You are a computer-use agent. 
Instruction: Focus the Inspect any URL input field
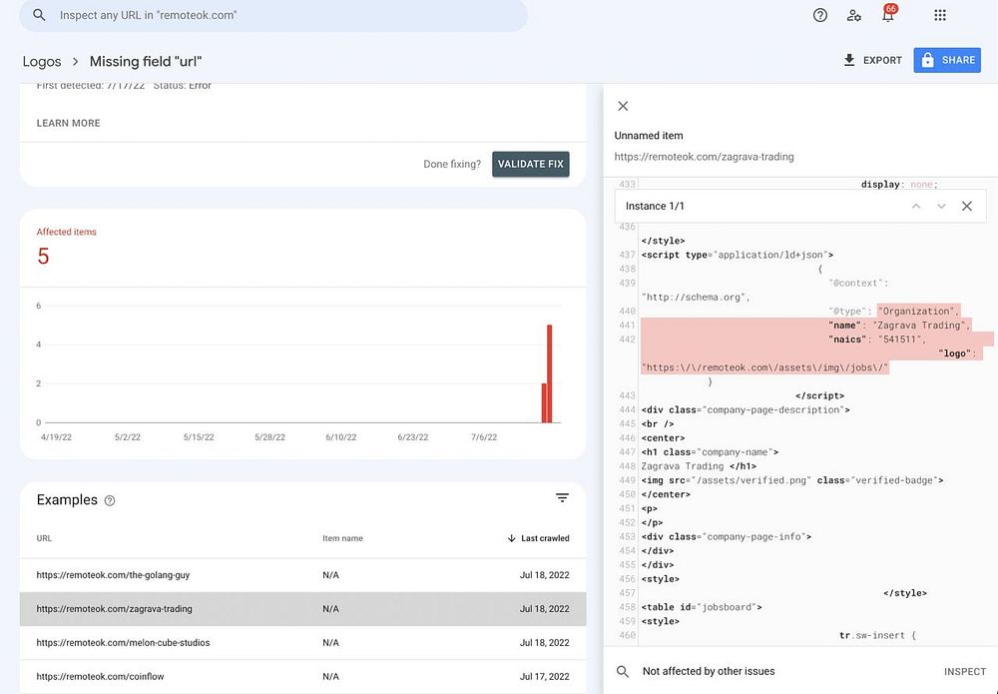[273, 15]
